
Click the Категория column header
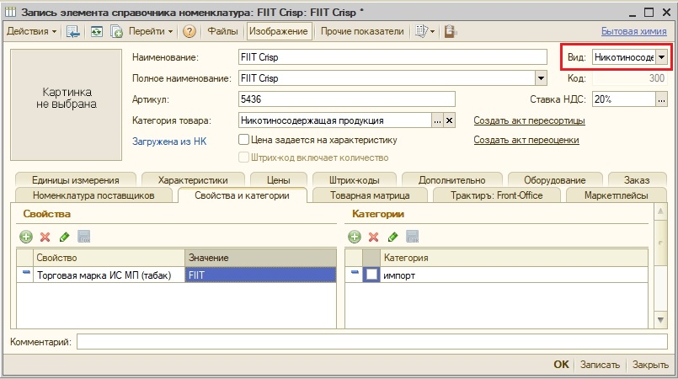click(x=514, y=258)
